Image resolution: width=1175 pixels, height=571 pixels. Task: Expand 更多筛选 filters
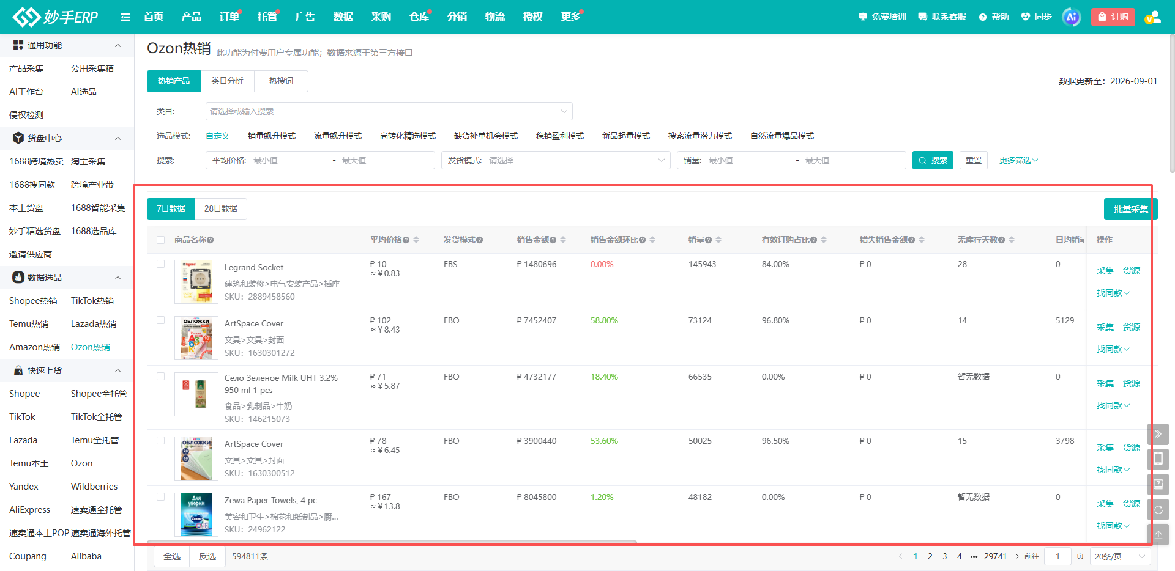[x=1018, y=160]
